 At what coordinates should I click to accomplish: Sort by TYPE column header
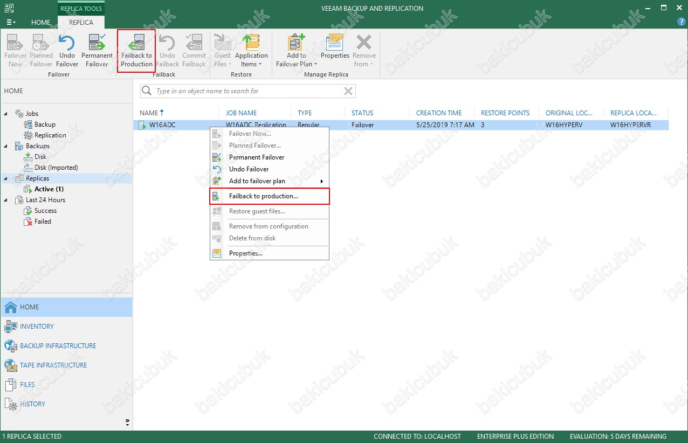click(x=305, y=113)
